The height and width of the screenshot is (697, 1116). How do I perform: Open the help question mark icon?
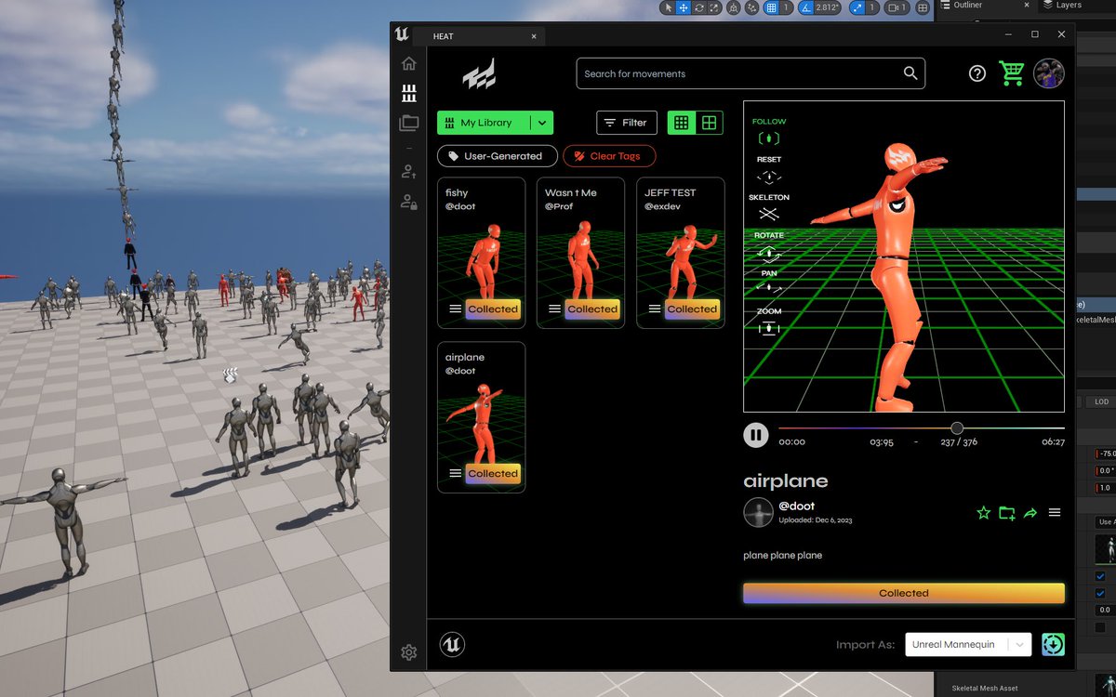976,73
